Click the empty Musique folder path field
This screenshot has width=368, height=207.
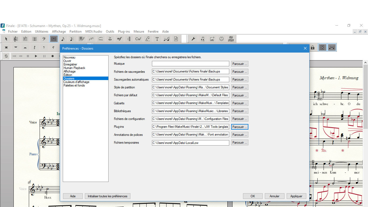[x=190, y=64]
